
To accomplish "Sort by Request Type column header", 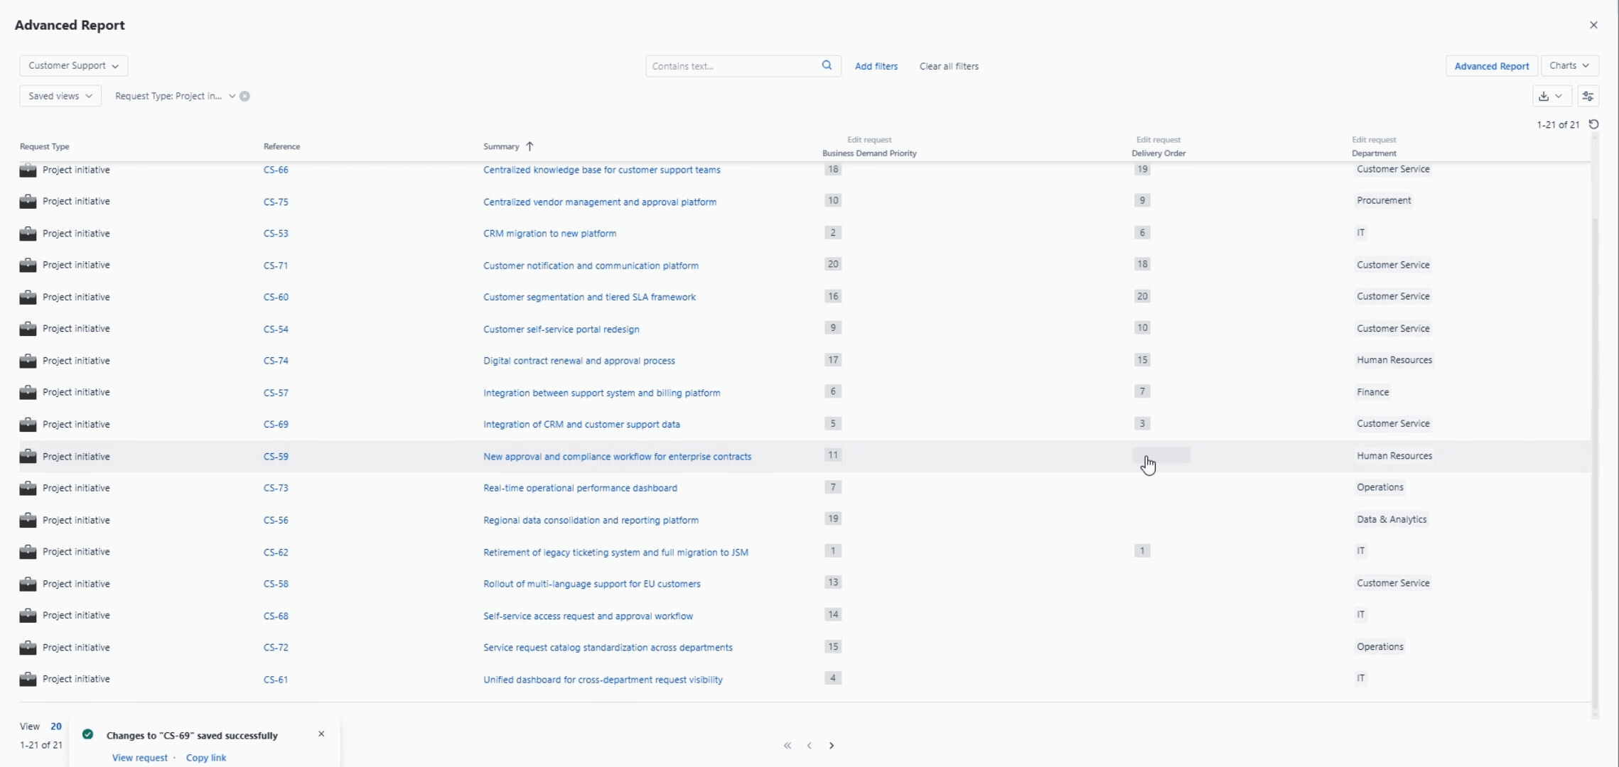I will 45,146.
